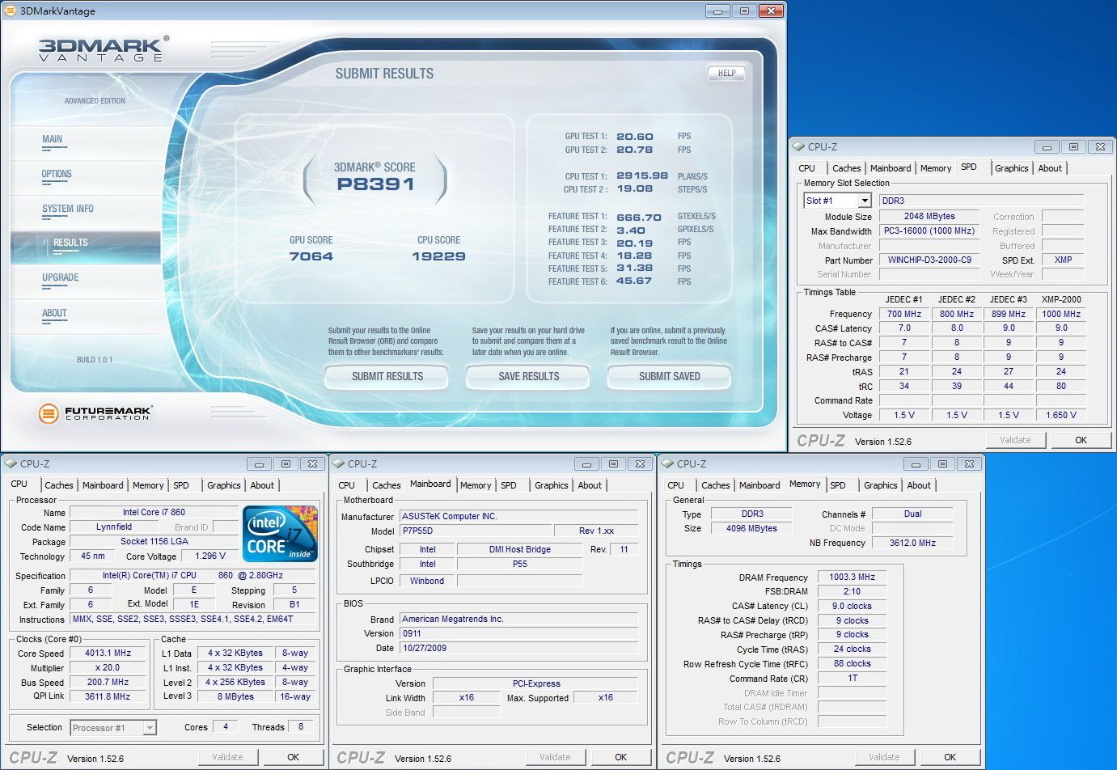Select Graphics tab in Mainboard window
Screen dimensions: 1117x770
552,485
